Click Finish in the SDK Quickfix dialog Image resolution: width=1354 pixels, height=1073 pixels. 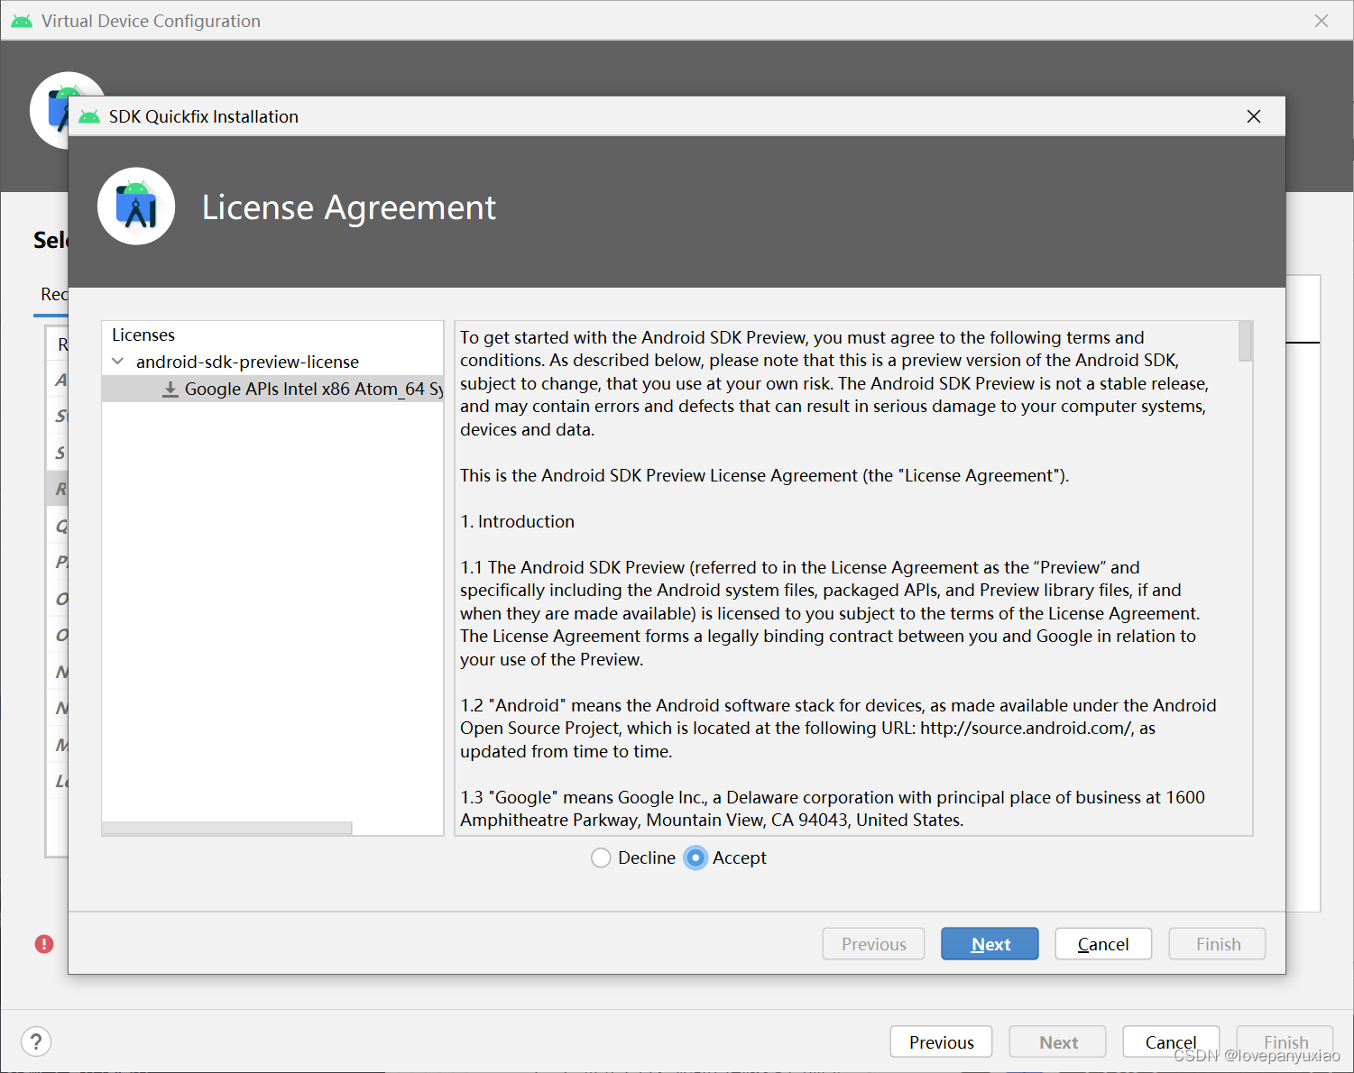point(1218,944)
